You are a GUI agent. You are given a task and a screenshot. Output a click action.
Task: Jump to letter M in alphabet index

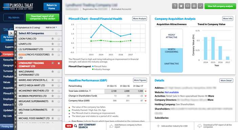click(16, 78)
